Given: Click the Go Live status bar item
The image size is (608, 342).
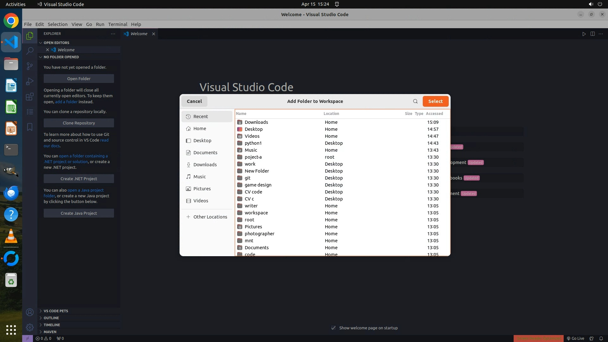Looking at the screenshot, I should coord(575,338).
